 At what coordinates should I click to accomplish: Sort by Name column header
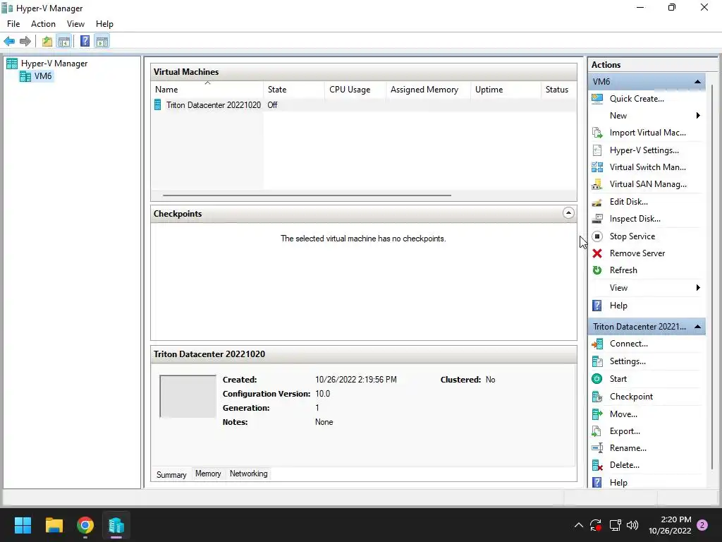(207, 90)
